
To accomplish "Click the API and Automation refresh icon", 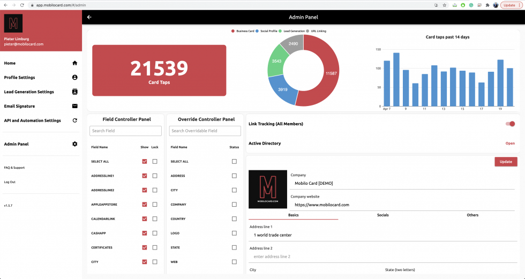I will [75, 121].
